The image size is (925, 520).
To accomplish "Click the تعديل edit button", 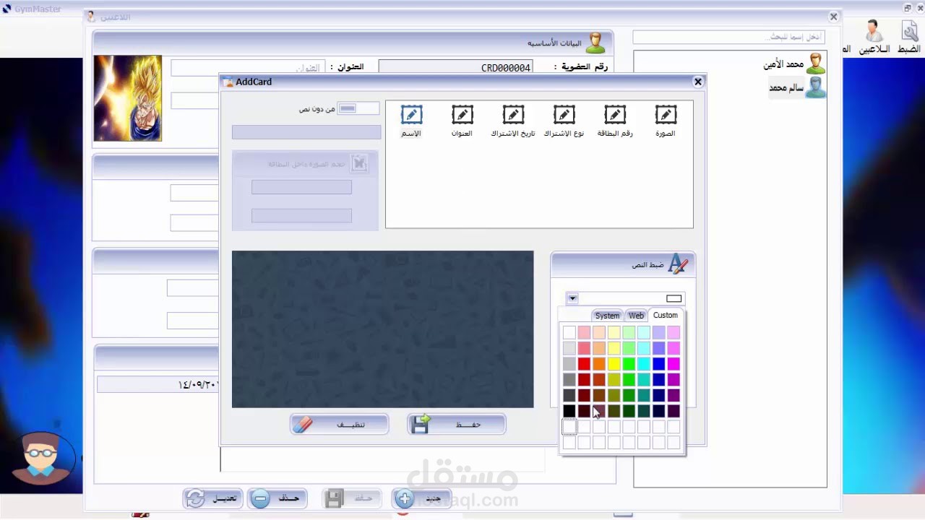I will point(212,498).
